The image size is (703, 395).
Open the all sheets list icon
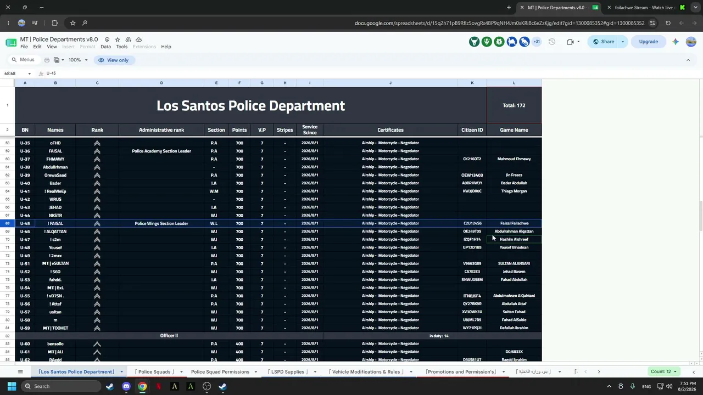tap(20, 371)
